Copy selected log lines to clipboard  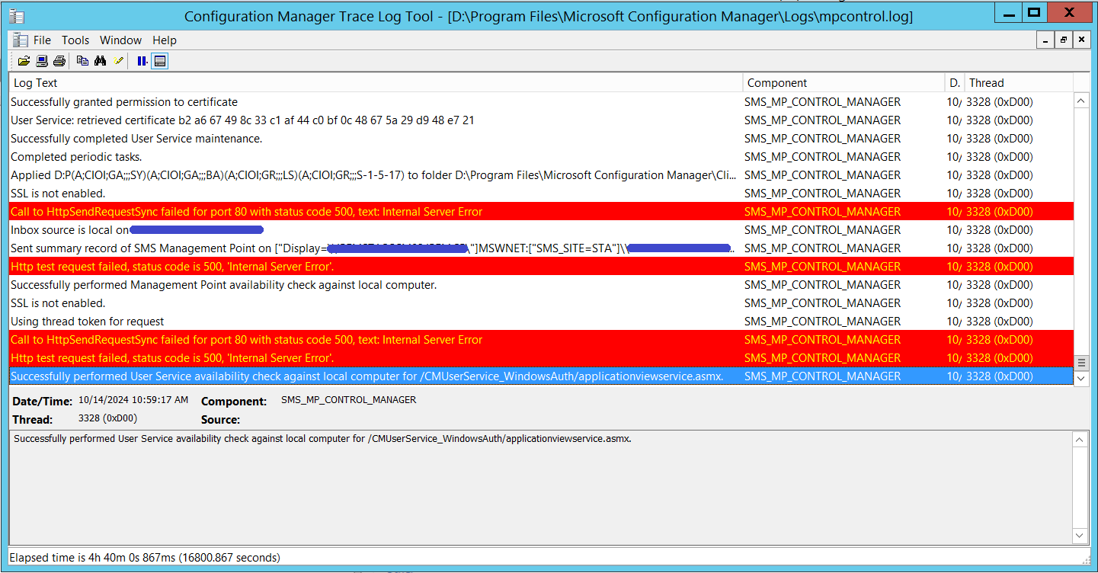tap(82, 61)
